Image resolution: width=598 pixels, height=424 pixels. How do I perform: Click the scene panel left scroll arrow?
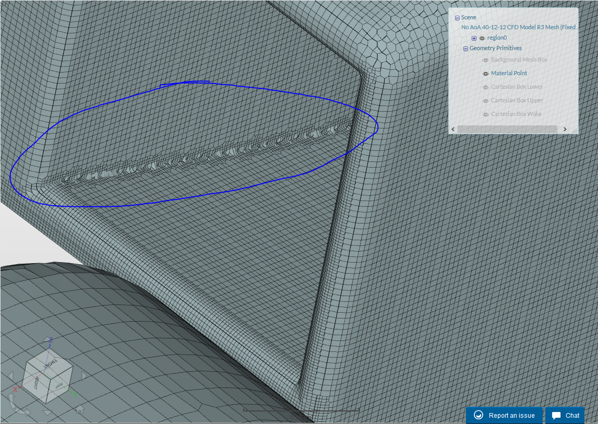[x=453, y=129]
